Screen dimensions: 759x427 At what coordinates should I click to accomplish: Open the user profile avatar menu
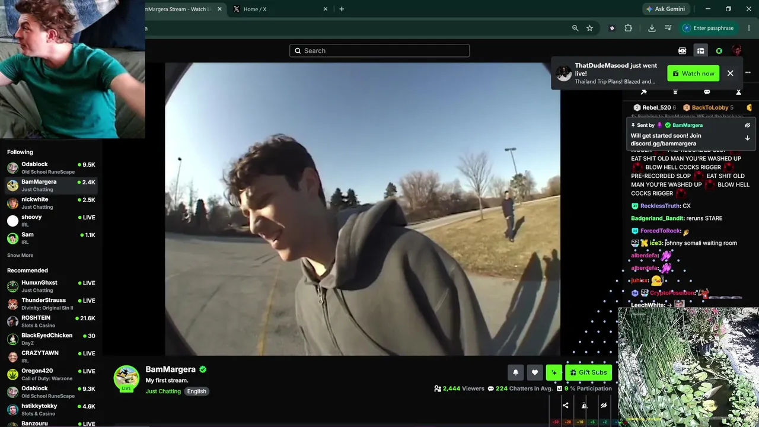tap(736, 51)
